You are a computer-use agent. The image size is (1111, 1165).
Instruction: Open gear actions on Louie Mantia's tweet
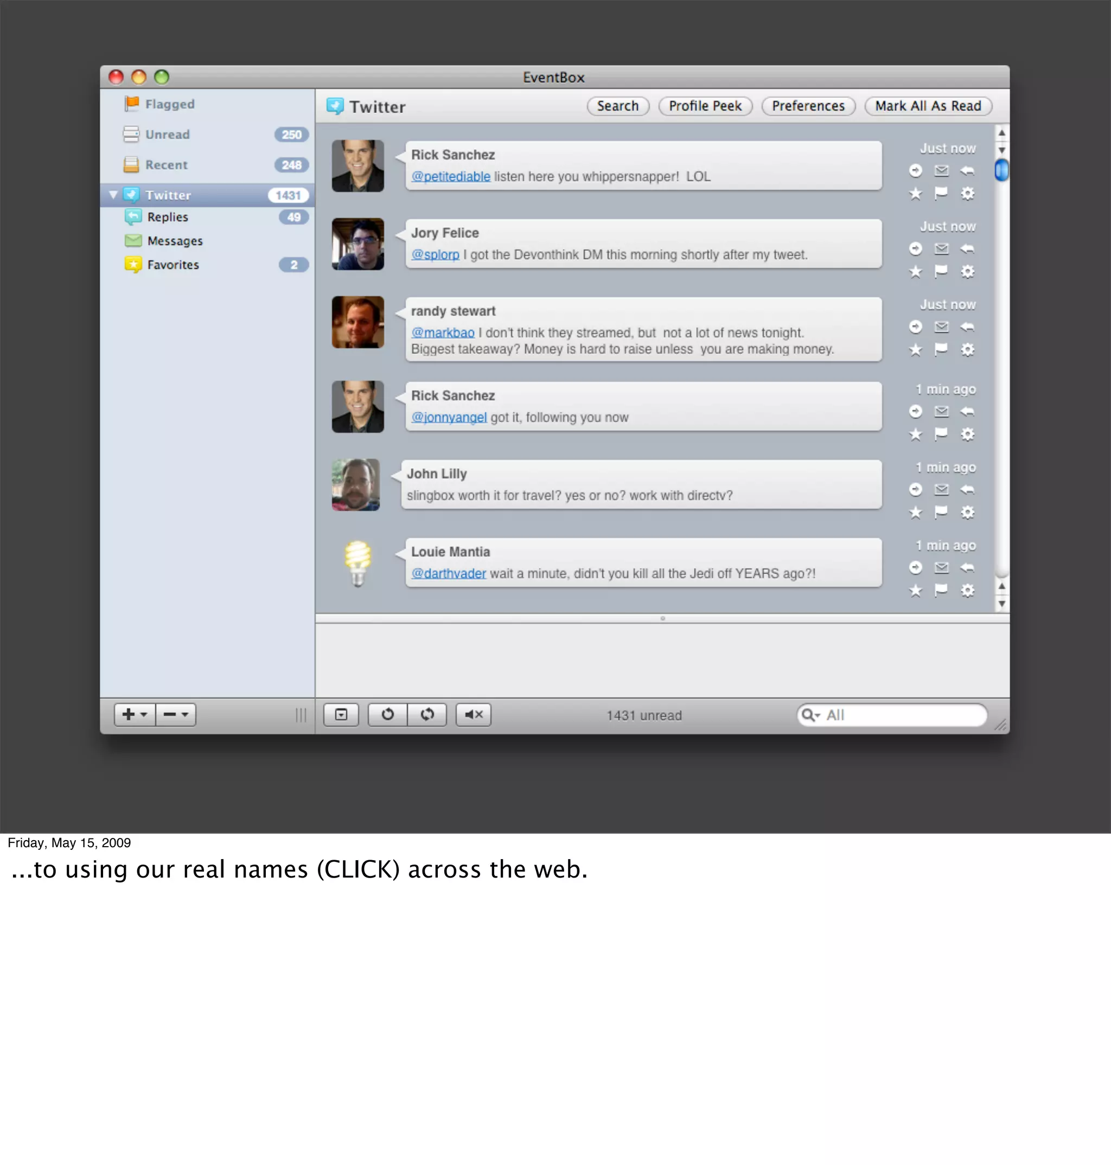coord(967,590)
